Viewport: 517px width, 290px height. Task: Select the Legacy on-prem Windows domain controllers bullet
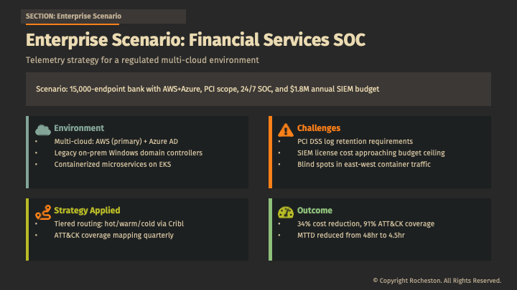point(129,153)
